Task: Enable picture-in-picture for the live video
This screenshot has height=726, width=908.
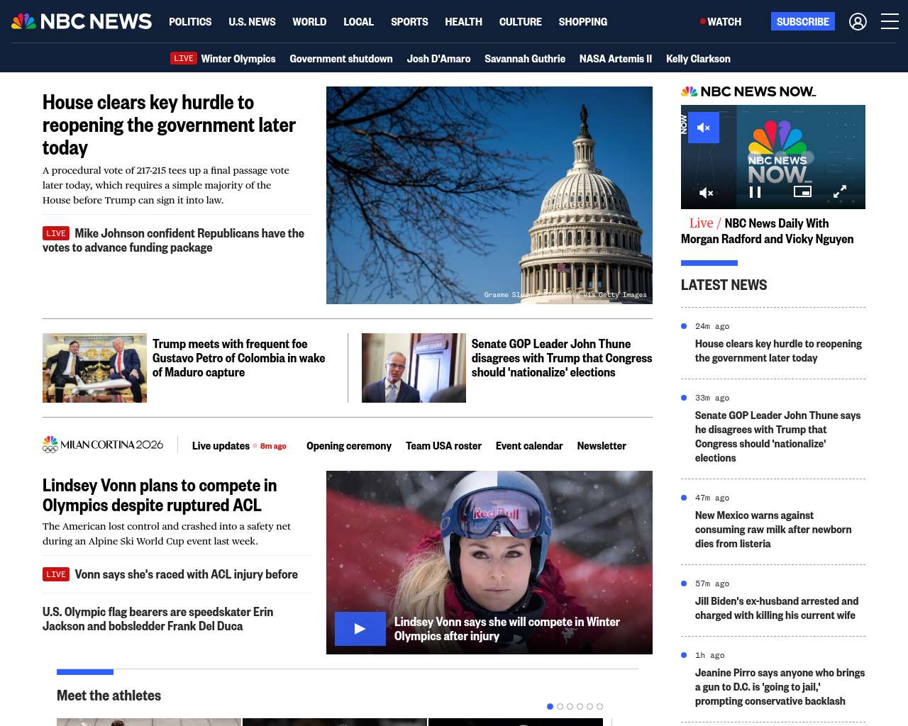Action: pos(802,191)
